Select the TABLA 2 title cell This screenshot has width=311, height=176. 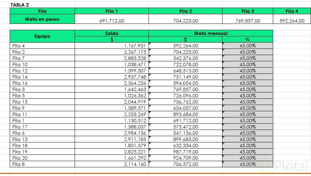pyautogui.click(x=20, y=5)
